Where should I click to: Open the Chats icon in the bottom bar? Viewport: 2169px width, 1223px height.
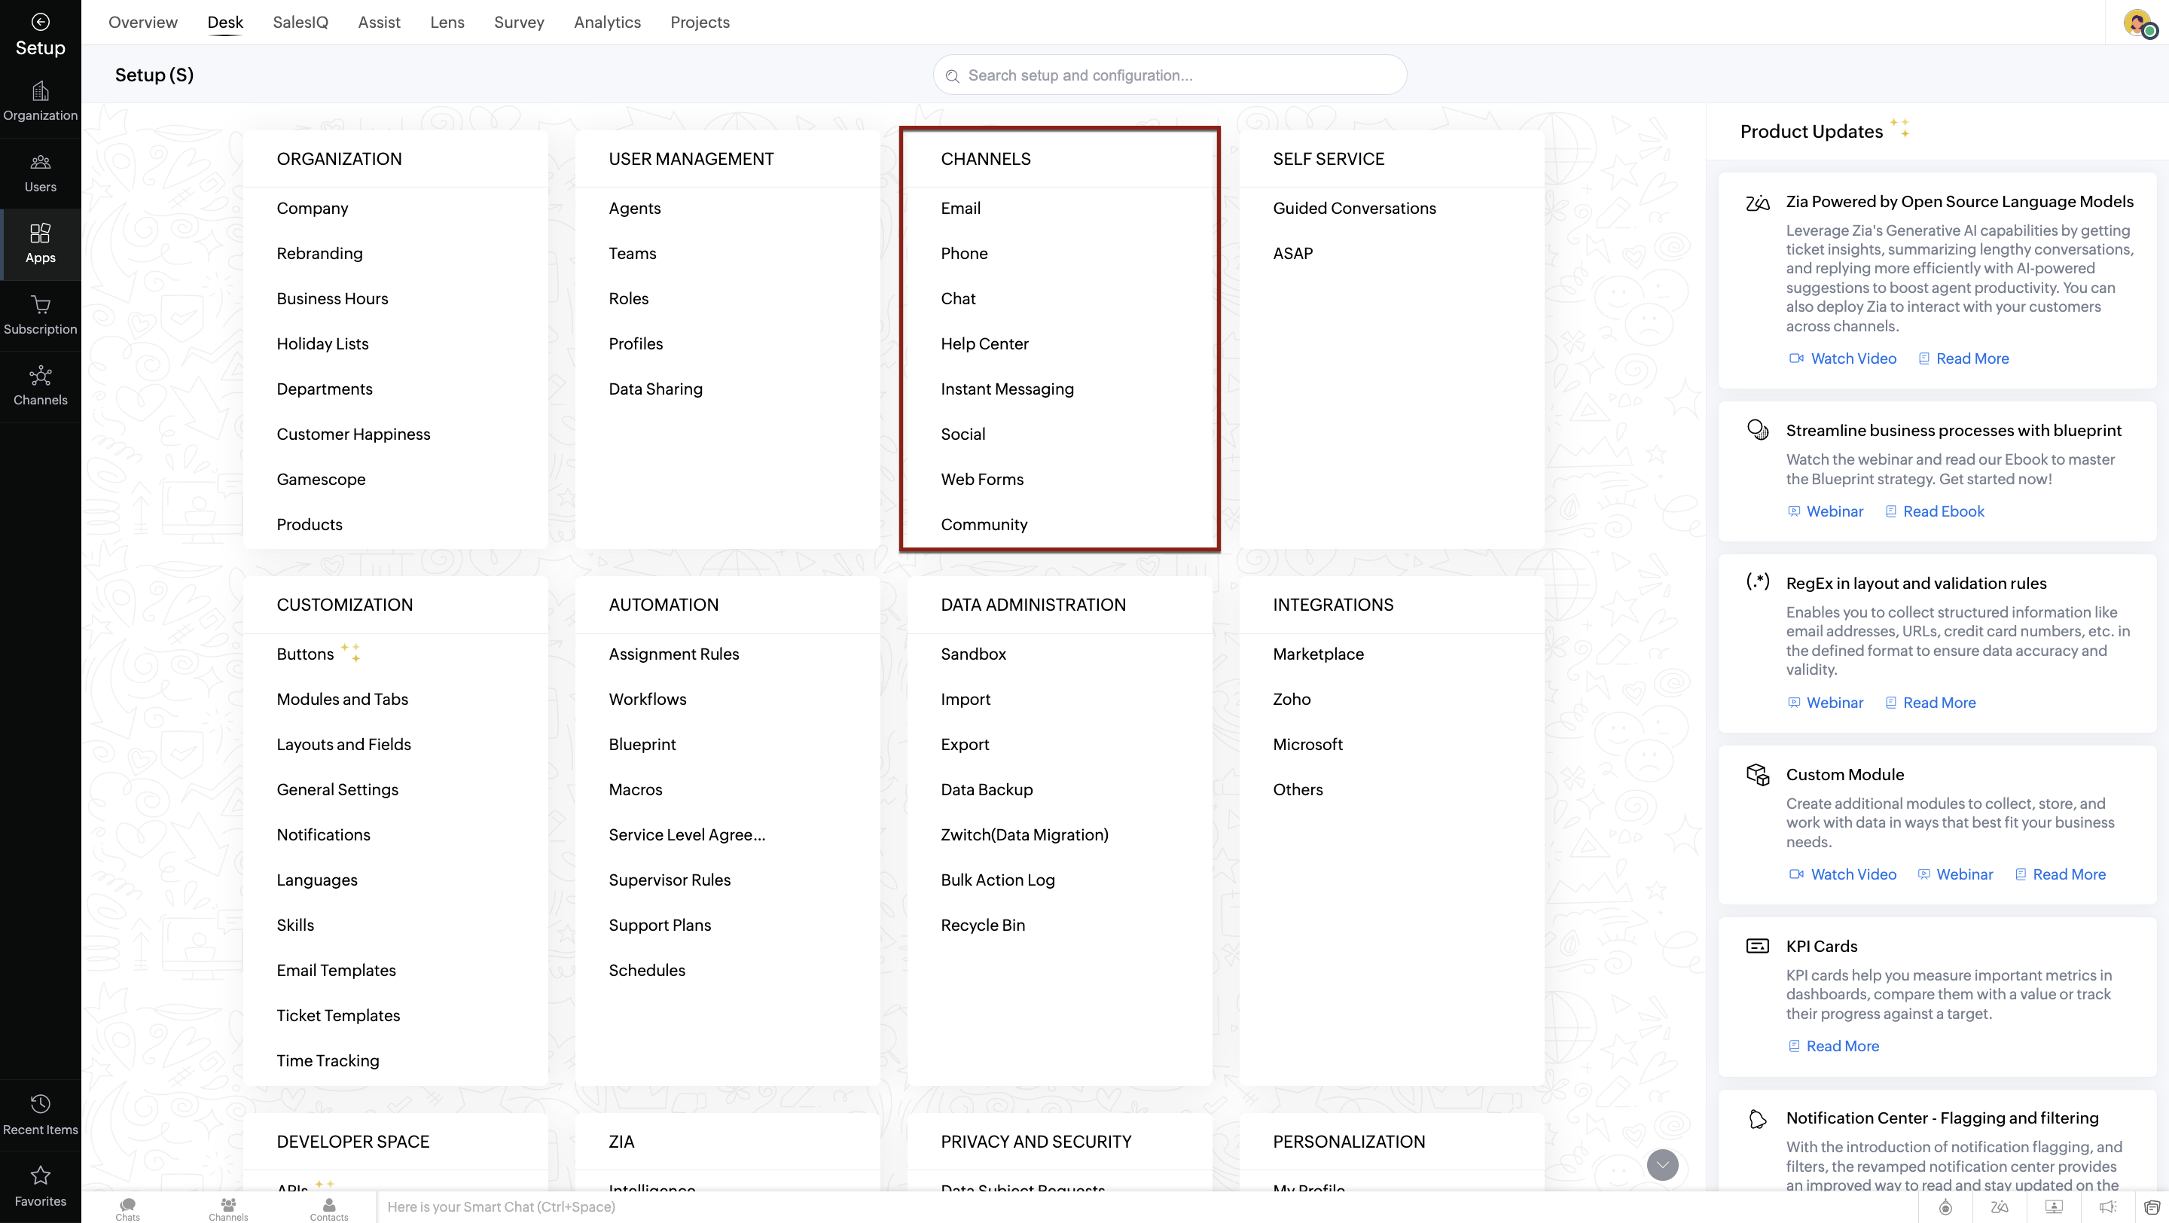pyautogui.click(x=128, y=1208)
